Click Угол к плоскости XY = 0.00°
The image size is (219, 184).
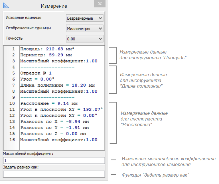pos(59,116)
